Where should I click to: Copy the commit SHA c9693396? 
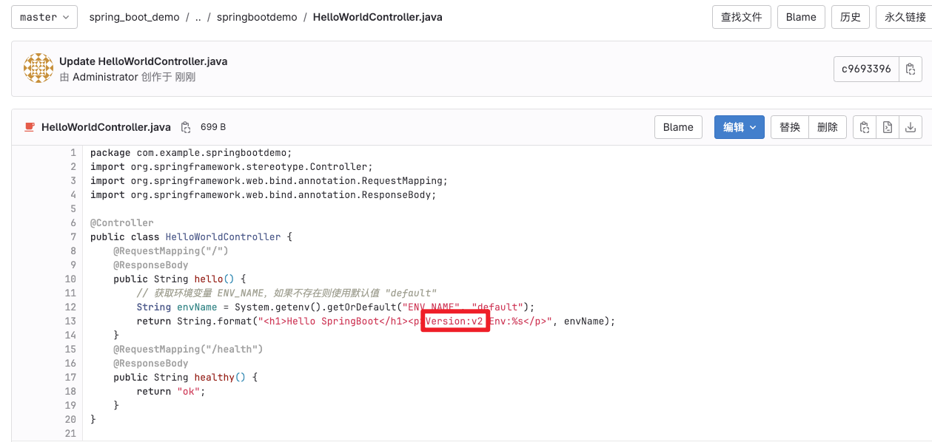pos(911,68)
